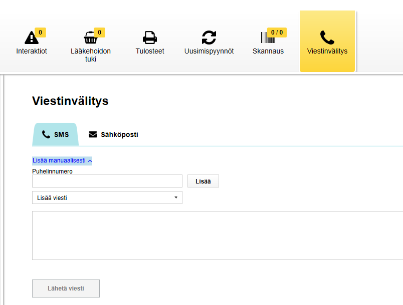Image resolution: width=403 pixels, height=305 pixels.
Task: Switch to the Sähköposti tab
Action: point(113,134)
